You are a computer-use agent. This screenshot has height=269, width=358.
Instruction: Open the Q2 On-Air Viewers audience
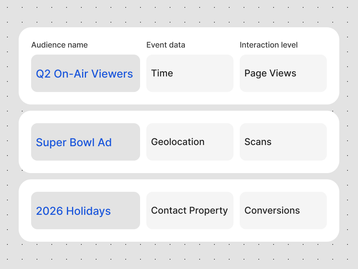point(85,73)
